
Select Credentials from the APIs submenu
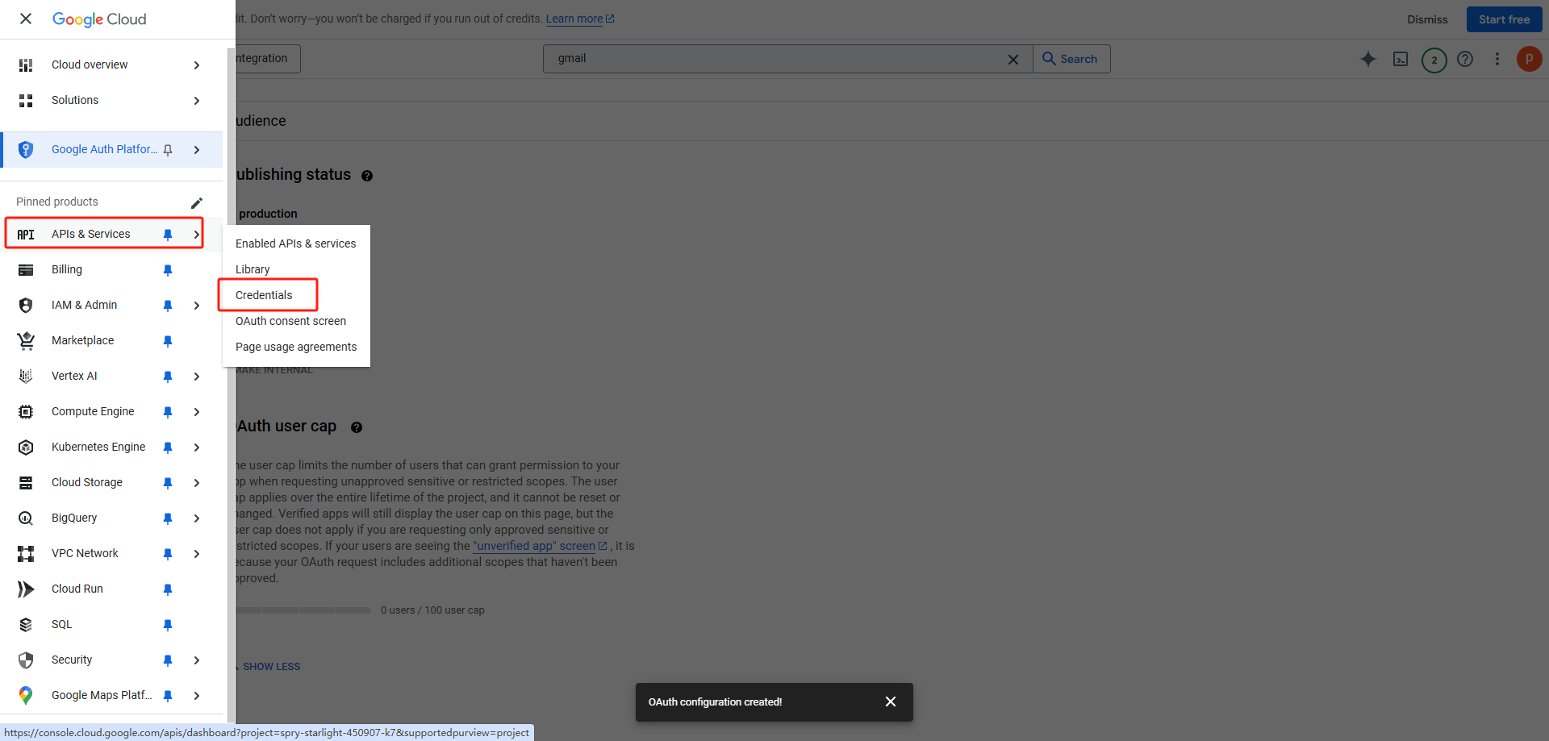264,295
